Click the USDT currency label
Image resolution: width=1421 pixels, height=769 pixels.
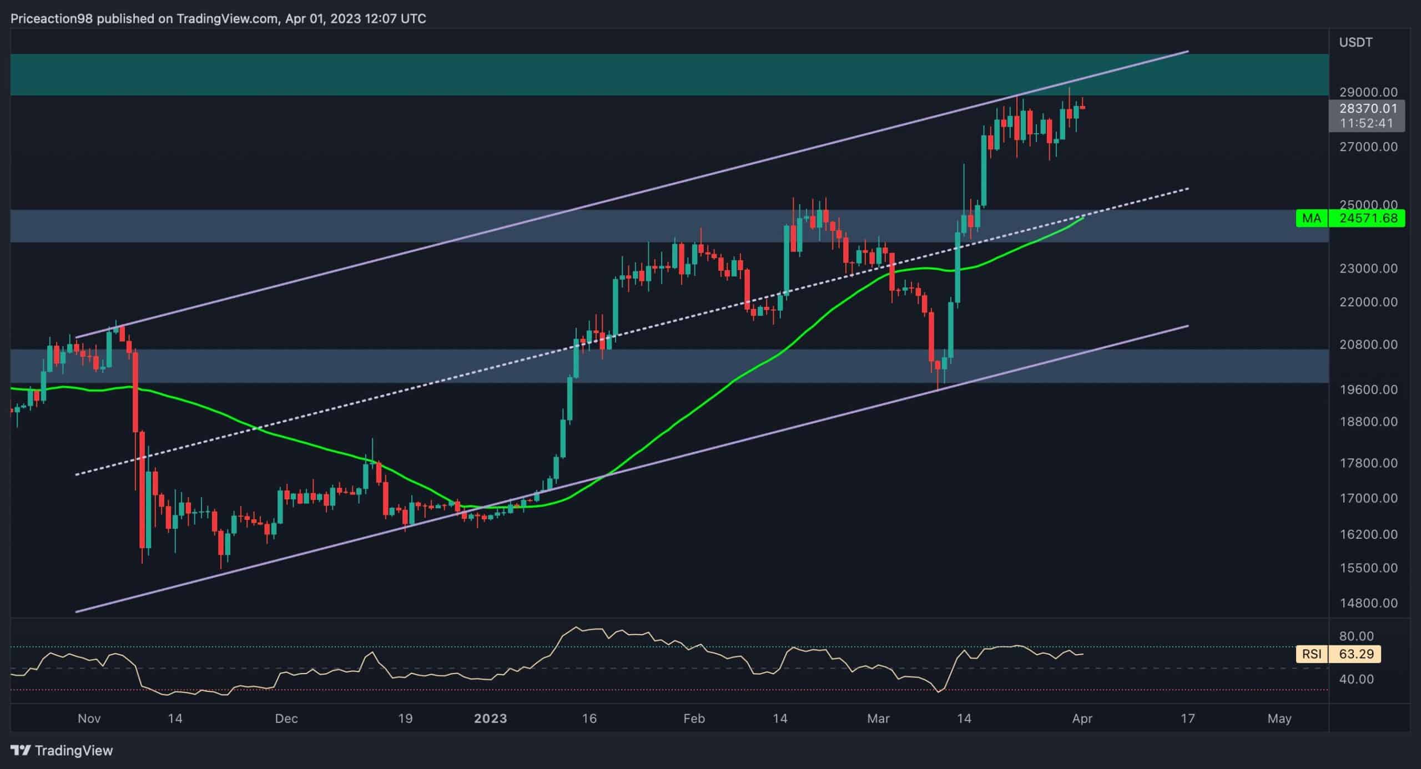pyautogui.click(x=1356, y=42)
